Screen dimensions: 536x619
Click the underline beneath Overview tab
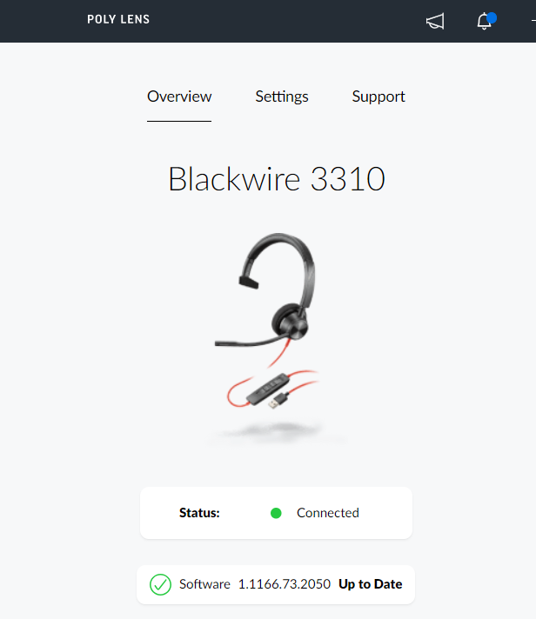pos(179,121)
